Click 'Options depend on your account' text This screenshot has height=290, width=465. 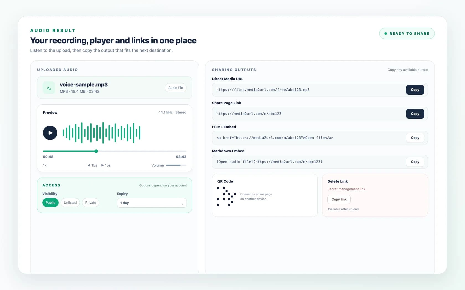click(x=163, y=185)
